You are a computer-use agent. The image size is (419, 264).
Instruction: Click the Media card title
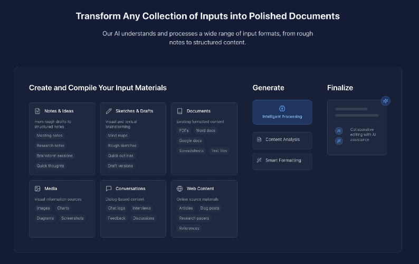point(51,188)
